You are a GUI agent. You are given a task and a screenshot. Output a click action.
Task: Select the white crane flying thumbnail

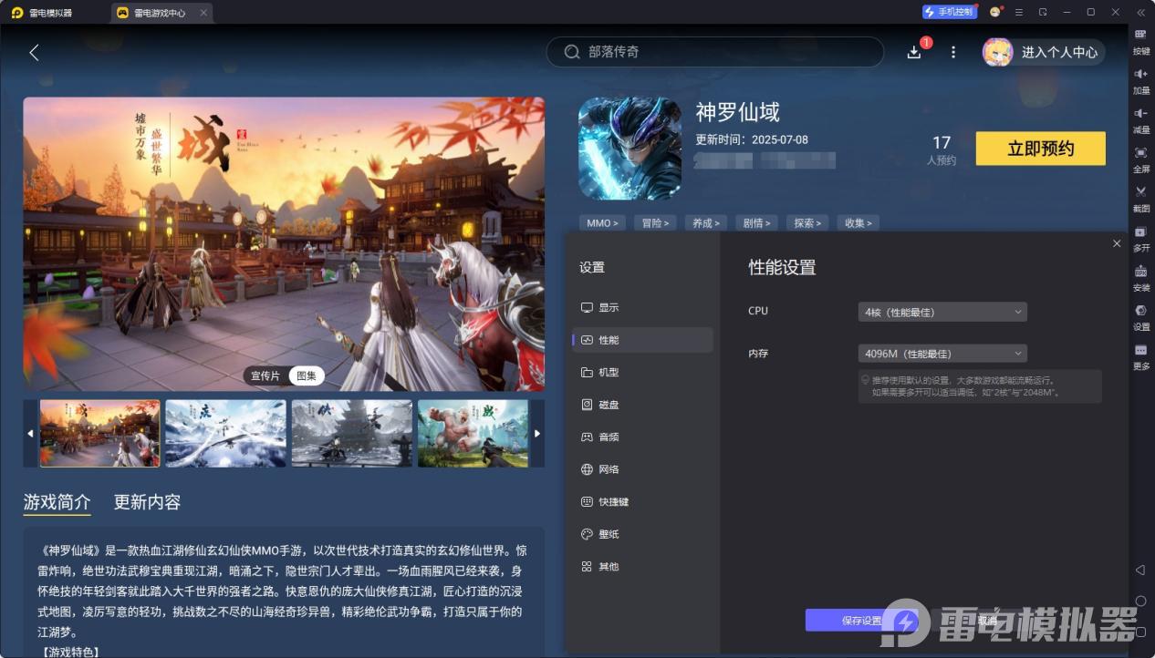(x=225, y=433)
